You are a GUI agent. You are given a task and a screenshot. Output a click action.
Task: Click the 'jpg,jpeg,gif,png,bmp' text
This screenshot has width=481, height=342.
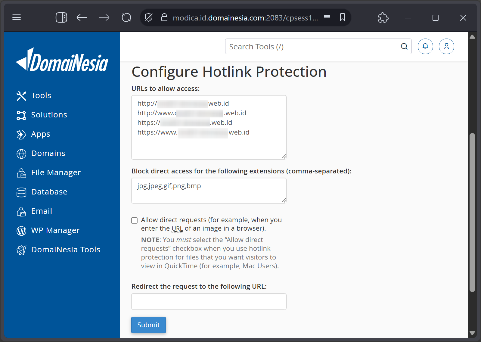(169, 186)
